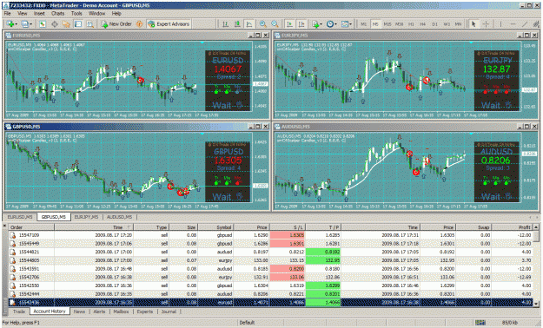Select the Horizontal Line drawing tool
Viewport: 543px width, 328px height.
(513, 24)
